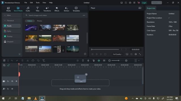Click the Split scissors icon
Image resolution: width=181 pixels, height=101 pixels.
pyautogui.click(x=28, y=61)
